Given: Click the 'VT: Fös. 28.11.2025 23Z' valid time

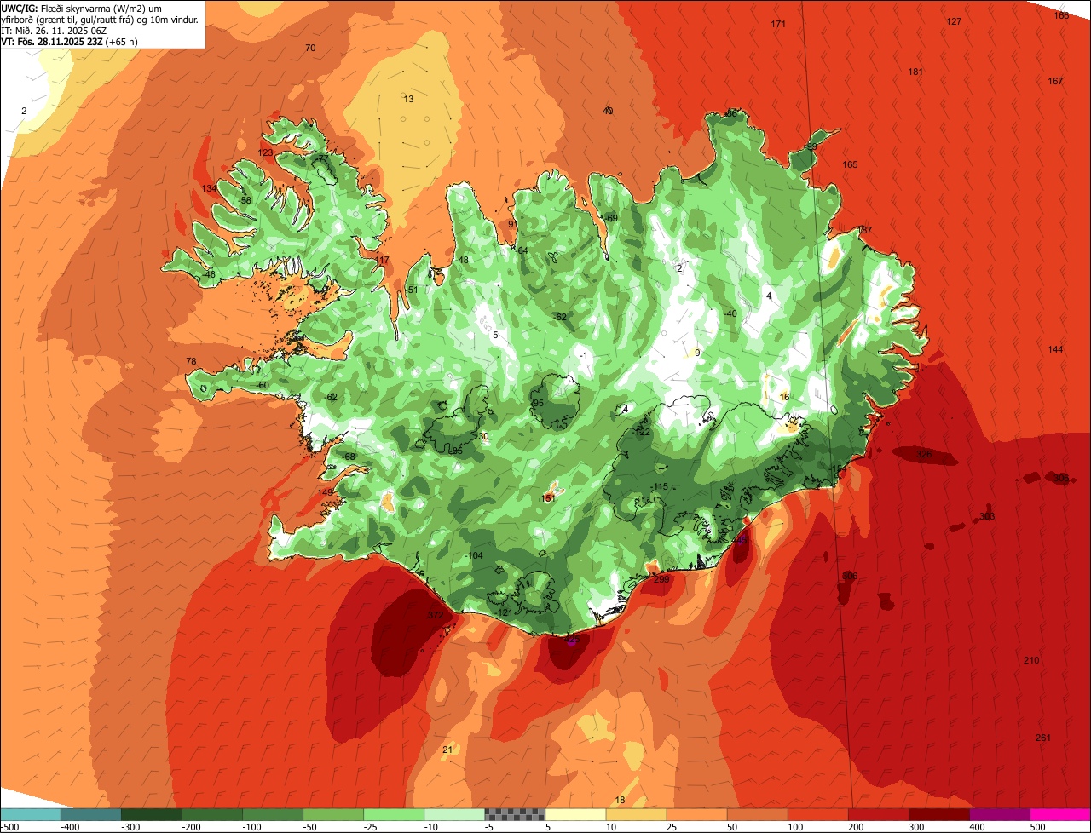Looking at the screenshot, I should pos(54,41).
